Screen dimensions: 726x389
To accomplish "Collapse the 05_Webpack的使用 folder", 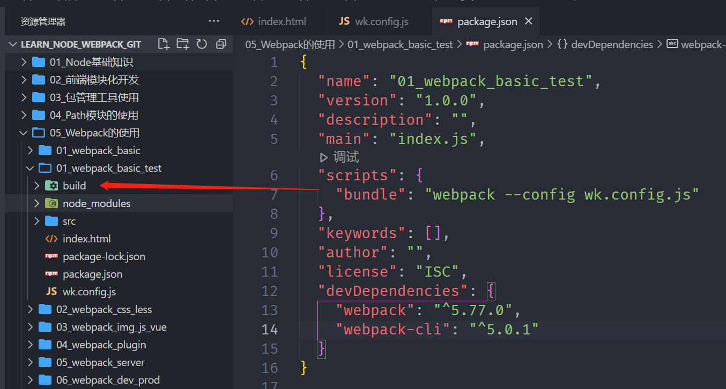I will tap(24, 133).
